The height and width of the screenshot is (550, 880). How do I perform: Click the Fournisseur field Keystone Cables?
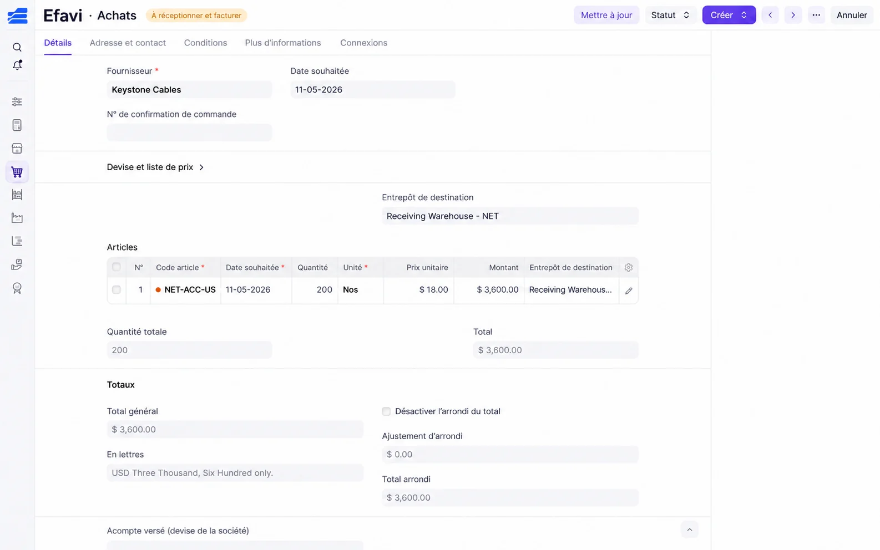189,90
